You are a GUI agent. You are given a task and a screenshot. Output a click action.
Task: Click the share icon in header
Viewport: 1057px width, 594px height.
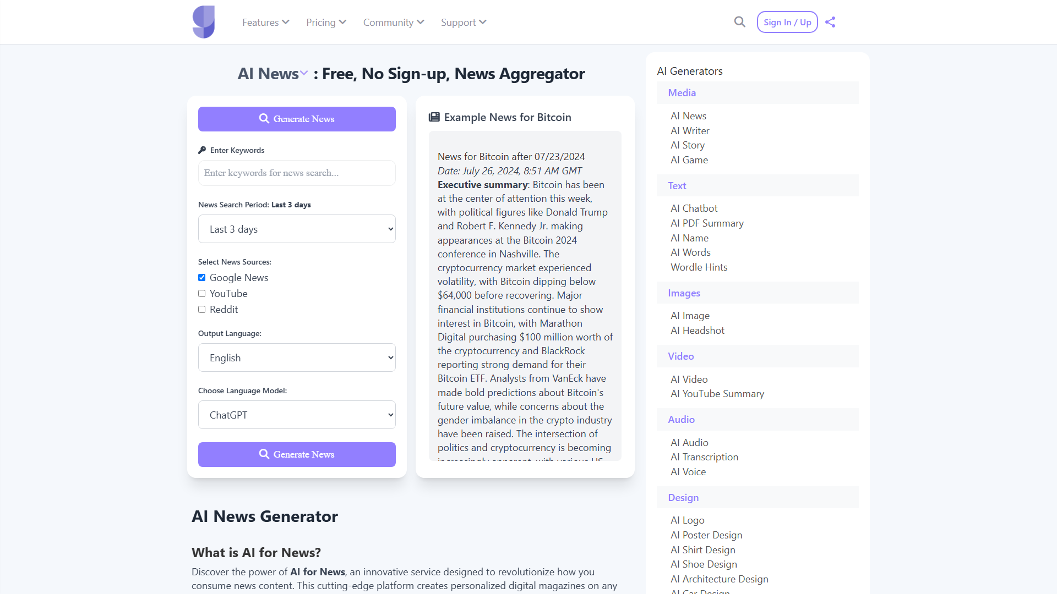click(x=830, y=22)
